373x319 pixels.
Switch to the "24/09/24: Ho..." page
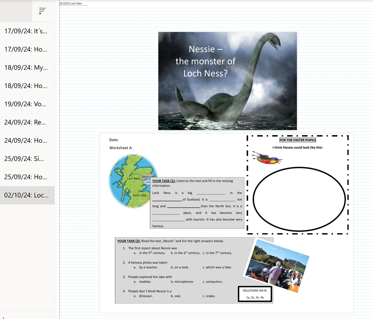(x=26, y=141)
